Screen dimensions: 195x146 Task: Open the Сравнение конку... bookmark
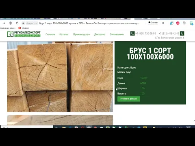pyautogui.click(x=8, y=28)
